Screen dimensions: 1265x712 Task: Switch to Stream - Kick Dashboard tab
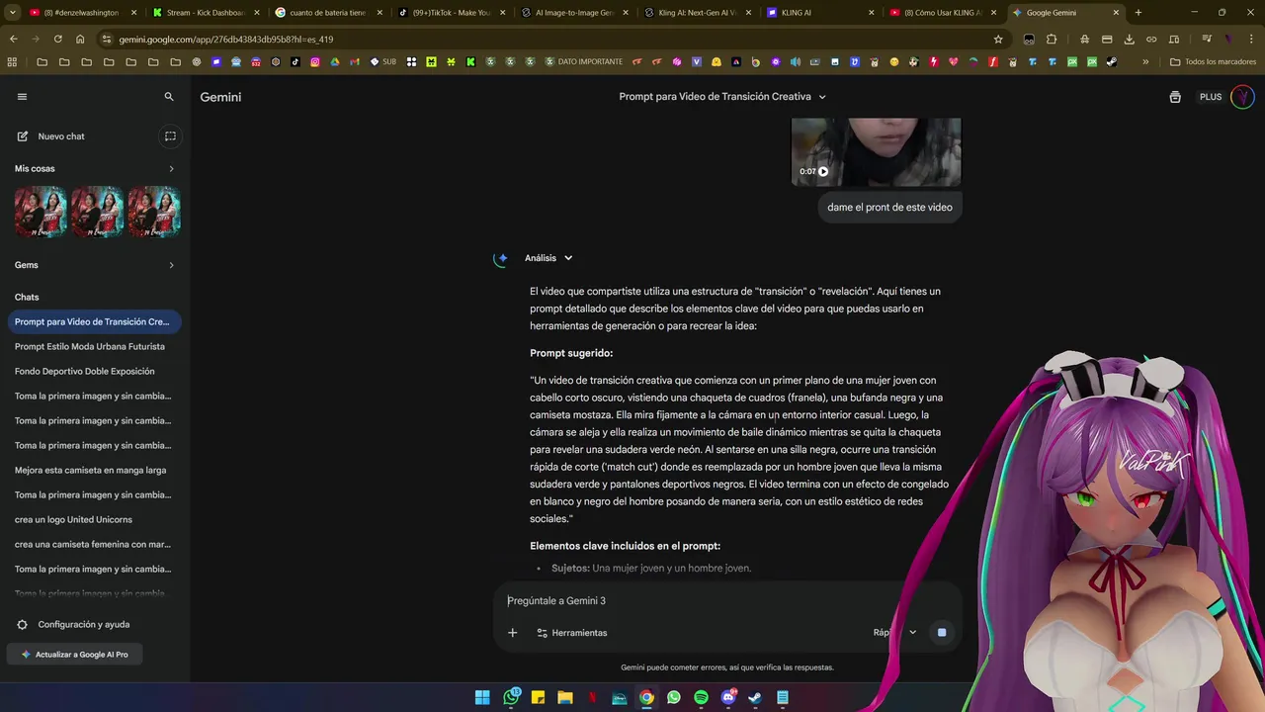point(205,13)
